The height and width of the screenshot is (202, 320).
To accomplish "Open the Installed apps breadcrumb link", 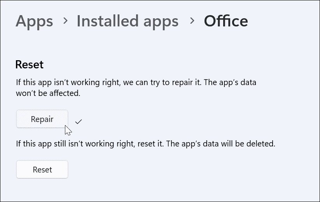I will coord(128,21).
